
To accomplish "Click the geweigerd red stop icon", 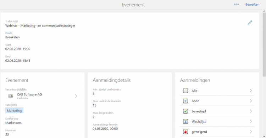I will [185, 132].
